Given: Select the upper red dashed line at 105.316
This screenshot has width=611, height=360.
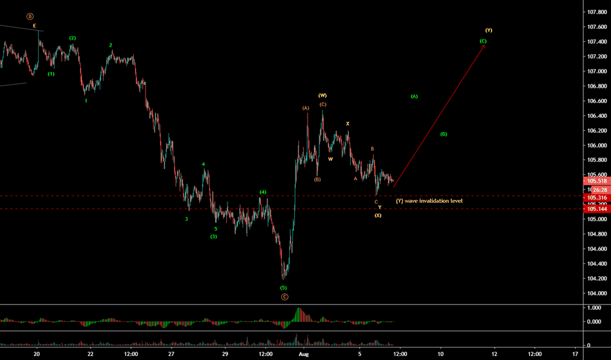Looking at the screenshot, I should coord(292,196).
